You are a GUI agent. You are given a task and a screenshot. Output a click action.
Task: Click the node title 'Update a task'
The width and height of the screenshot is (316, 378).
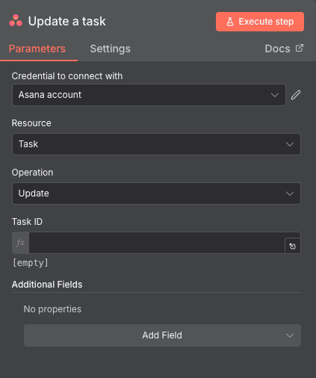[x=67, y=21]
